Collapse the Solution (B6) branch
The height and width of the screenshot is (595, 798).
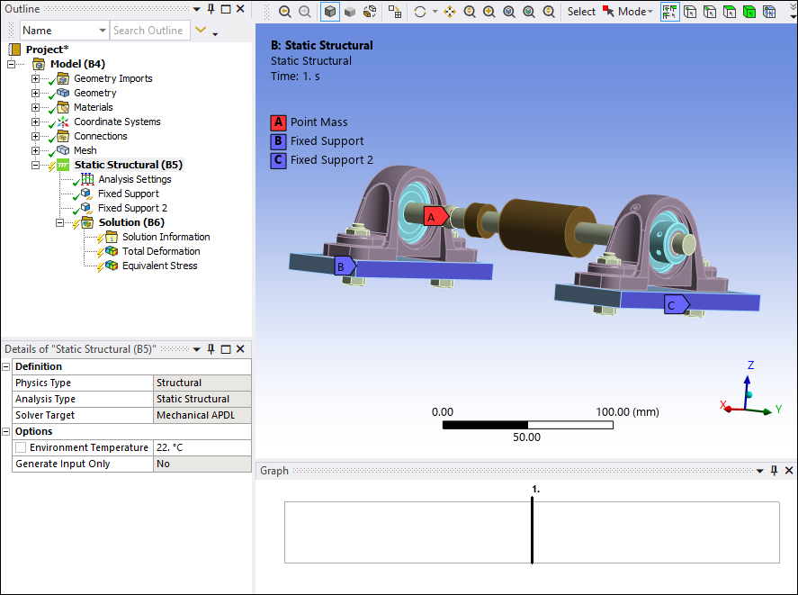[59, 222]
